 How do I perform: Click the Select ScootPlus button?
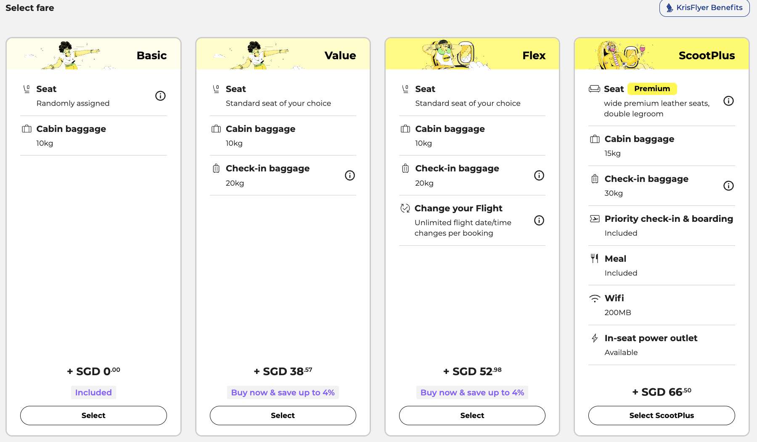[661, 415]
